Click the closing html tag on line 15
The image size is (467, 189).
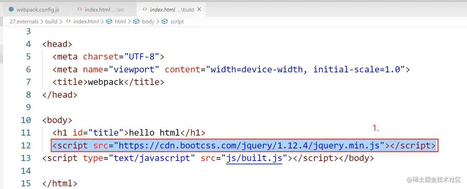pyautogui.click(x=60, y=183)
